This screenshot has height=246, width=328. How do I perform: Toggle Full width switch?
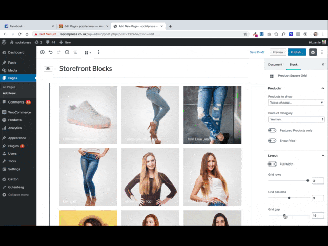click(x=272, y=164)
